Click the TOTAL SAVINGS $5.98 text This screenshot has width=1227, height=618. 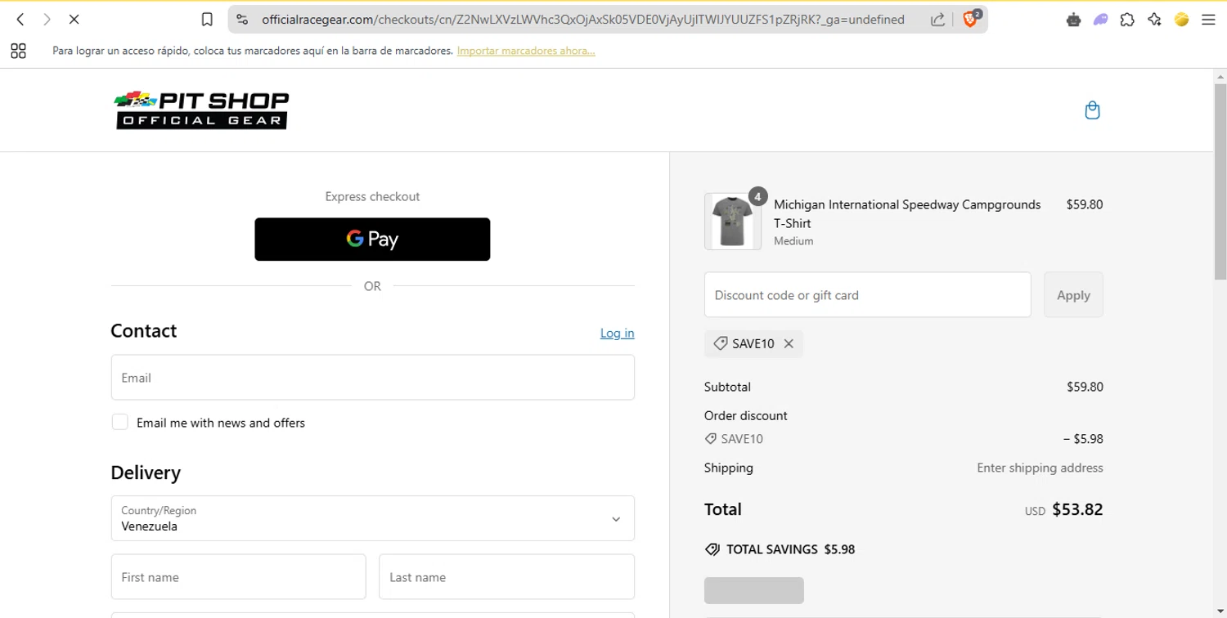(x=790, y=549)
